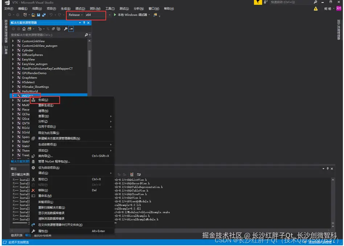Click the Undo arrow icon in the toolbar
344x246 pixels.
coord(51,15)
